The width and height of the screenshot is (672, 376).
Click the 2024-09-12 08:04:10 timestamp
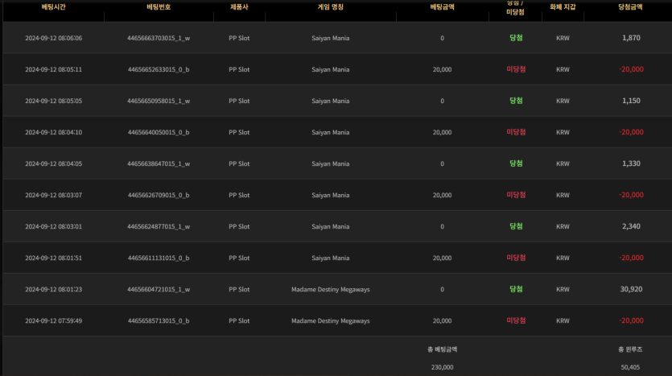[53, 132]
